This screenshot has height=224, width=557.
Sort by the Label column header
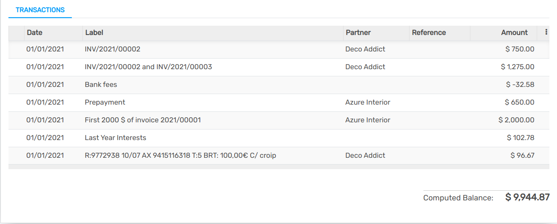[94, 32]
